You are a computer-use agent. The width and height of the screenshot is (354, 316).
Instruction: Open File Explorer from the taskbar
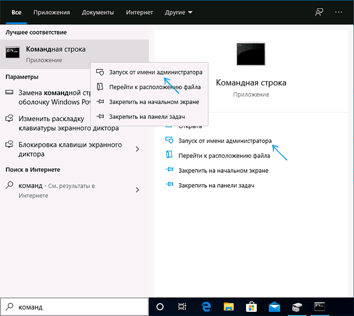coord(229,307)
